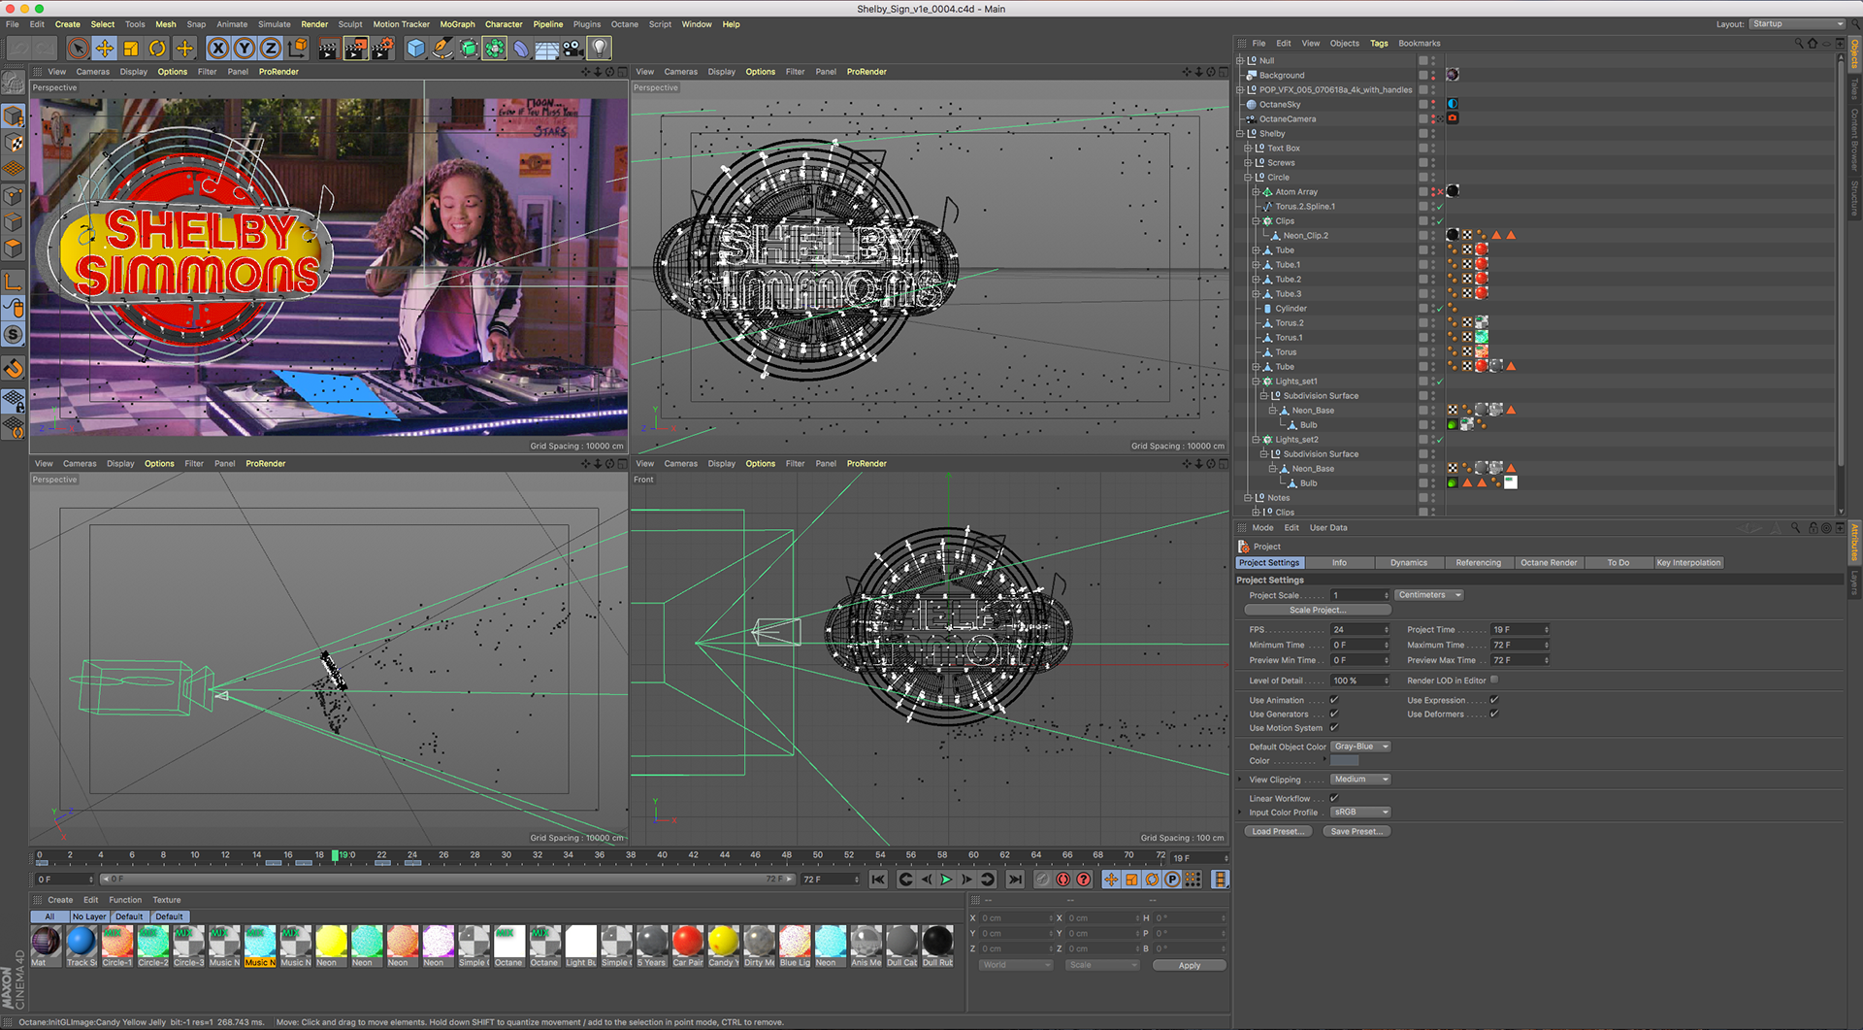
Task: Uncheck Use Motion System checkbox
Action: point(1334,727)
